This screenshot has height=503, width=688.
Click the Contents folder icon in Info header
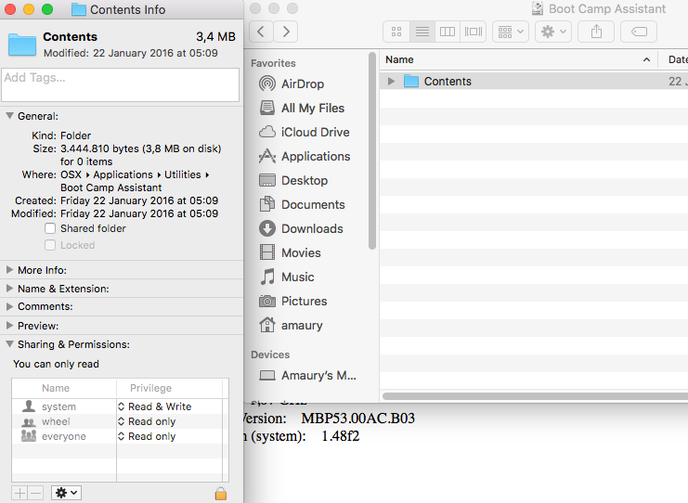(22, 45)
